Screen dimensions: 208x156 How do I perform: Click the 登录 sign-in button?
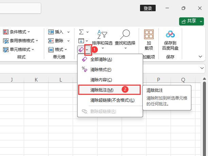click(x=148, y=8)
